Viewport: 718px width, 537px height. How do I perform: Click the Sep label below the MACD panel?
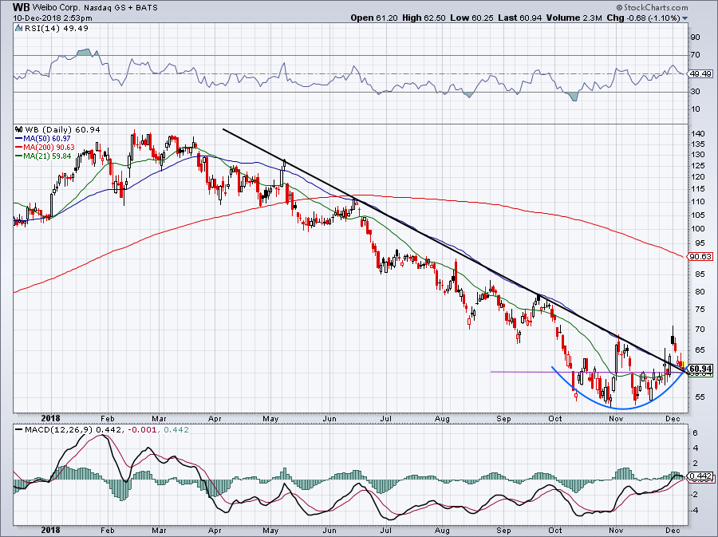[503, 531]
